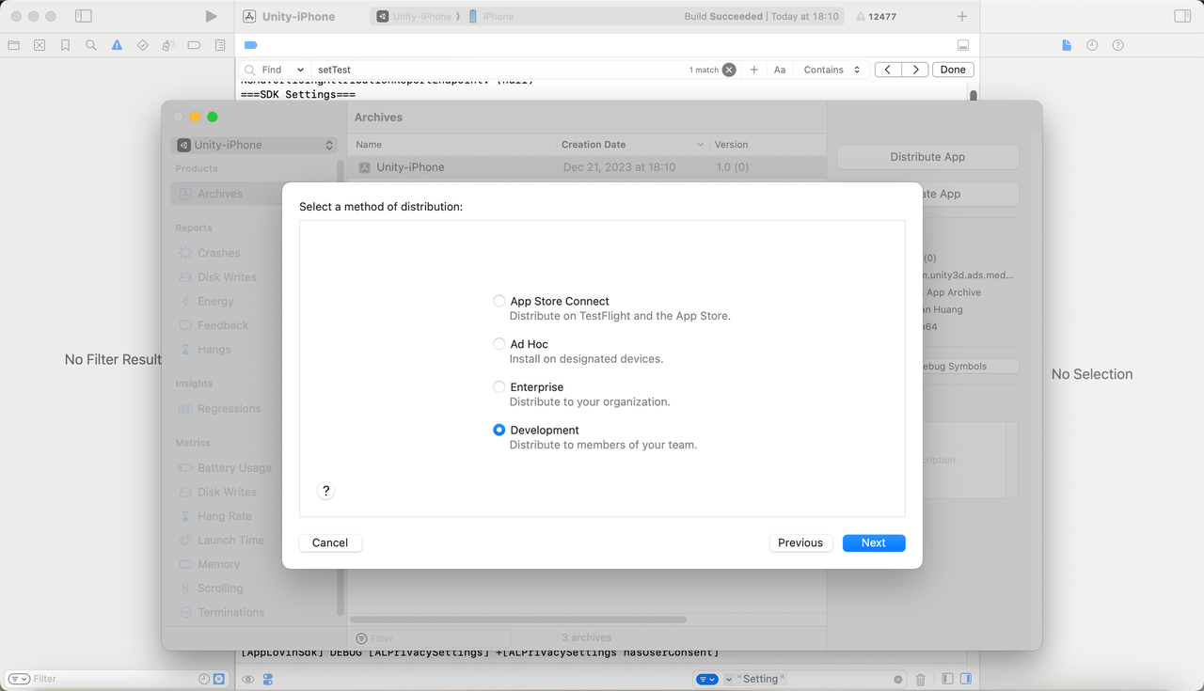Clear the console Setting filter text
1204x691 pixels.
click(898, 679)
